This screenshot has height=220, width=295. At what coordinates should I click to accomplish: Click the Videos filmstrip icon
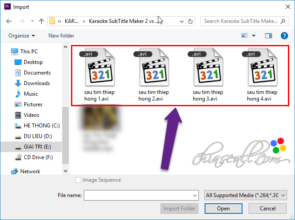click(x=18, y=115)
